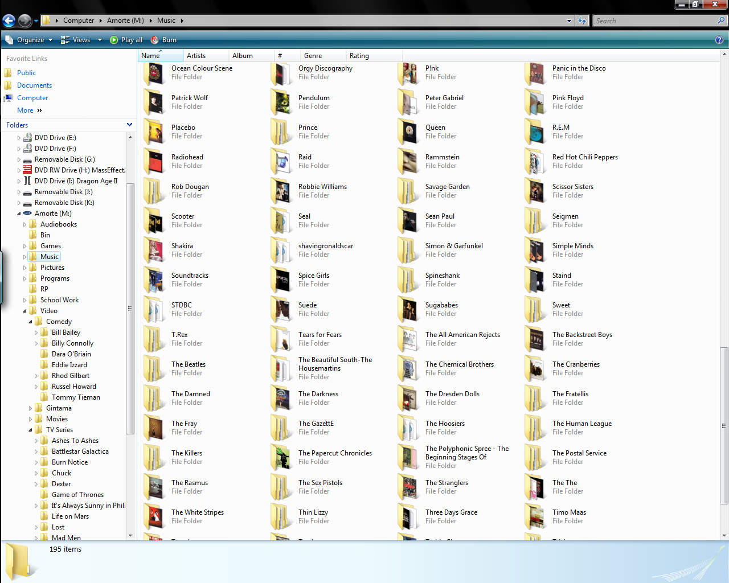Screen dimensions: 729x583
Task: Open the Help question mark icon
Action: [x=719, y=40]
